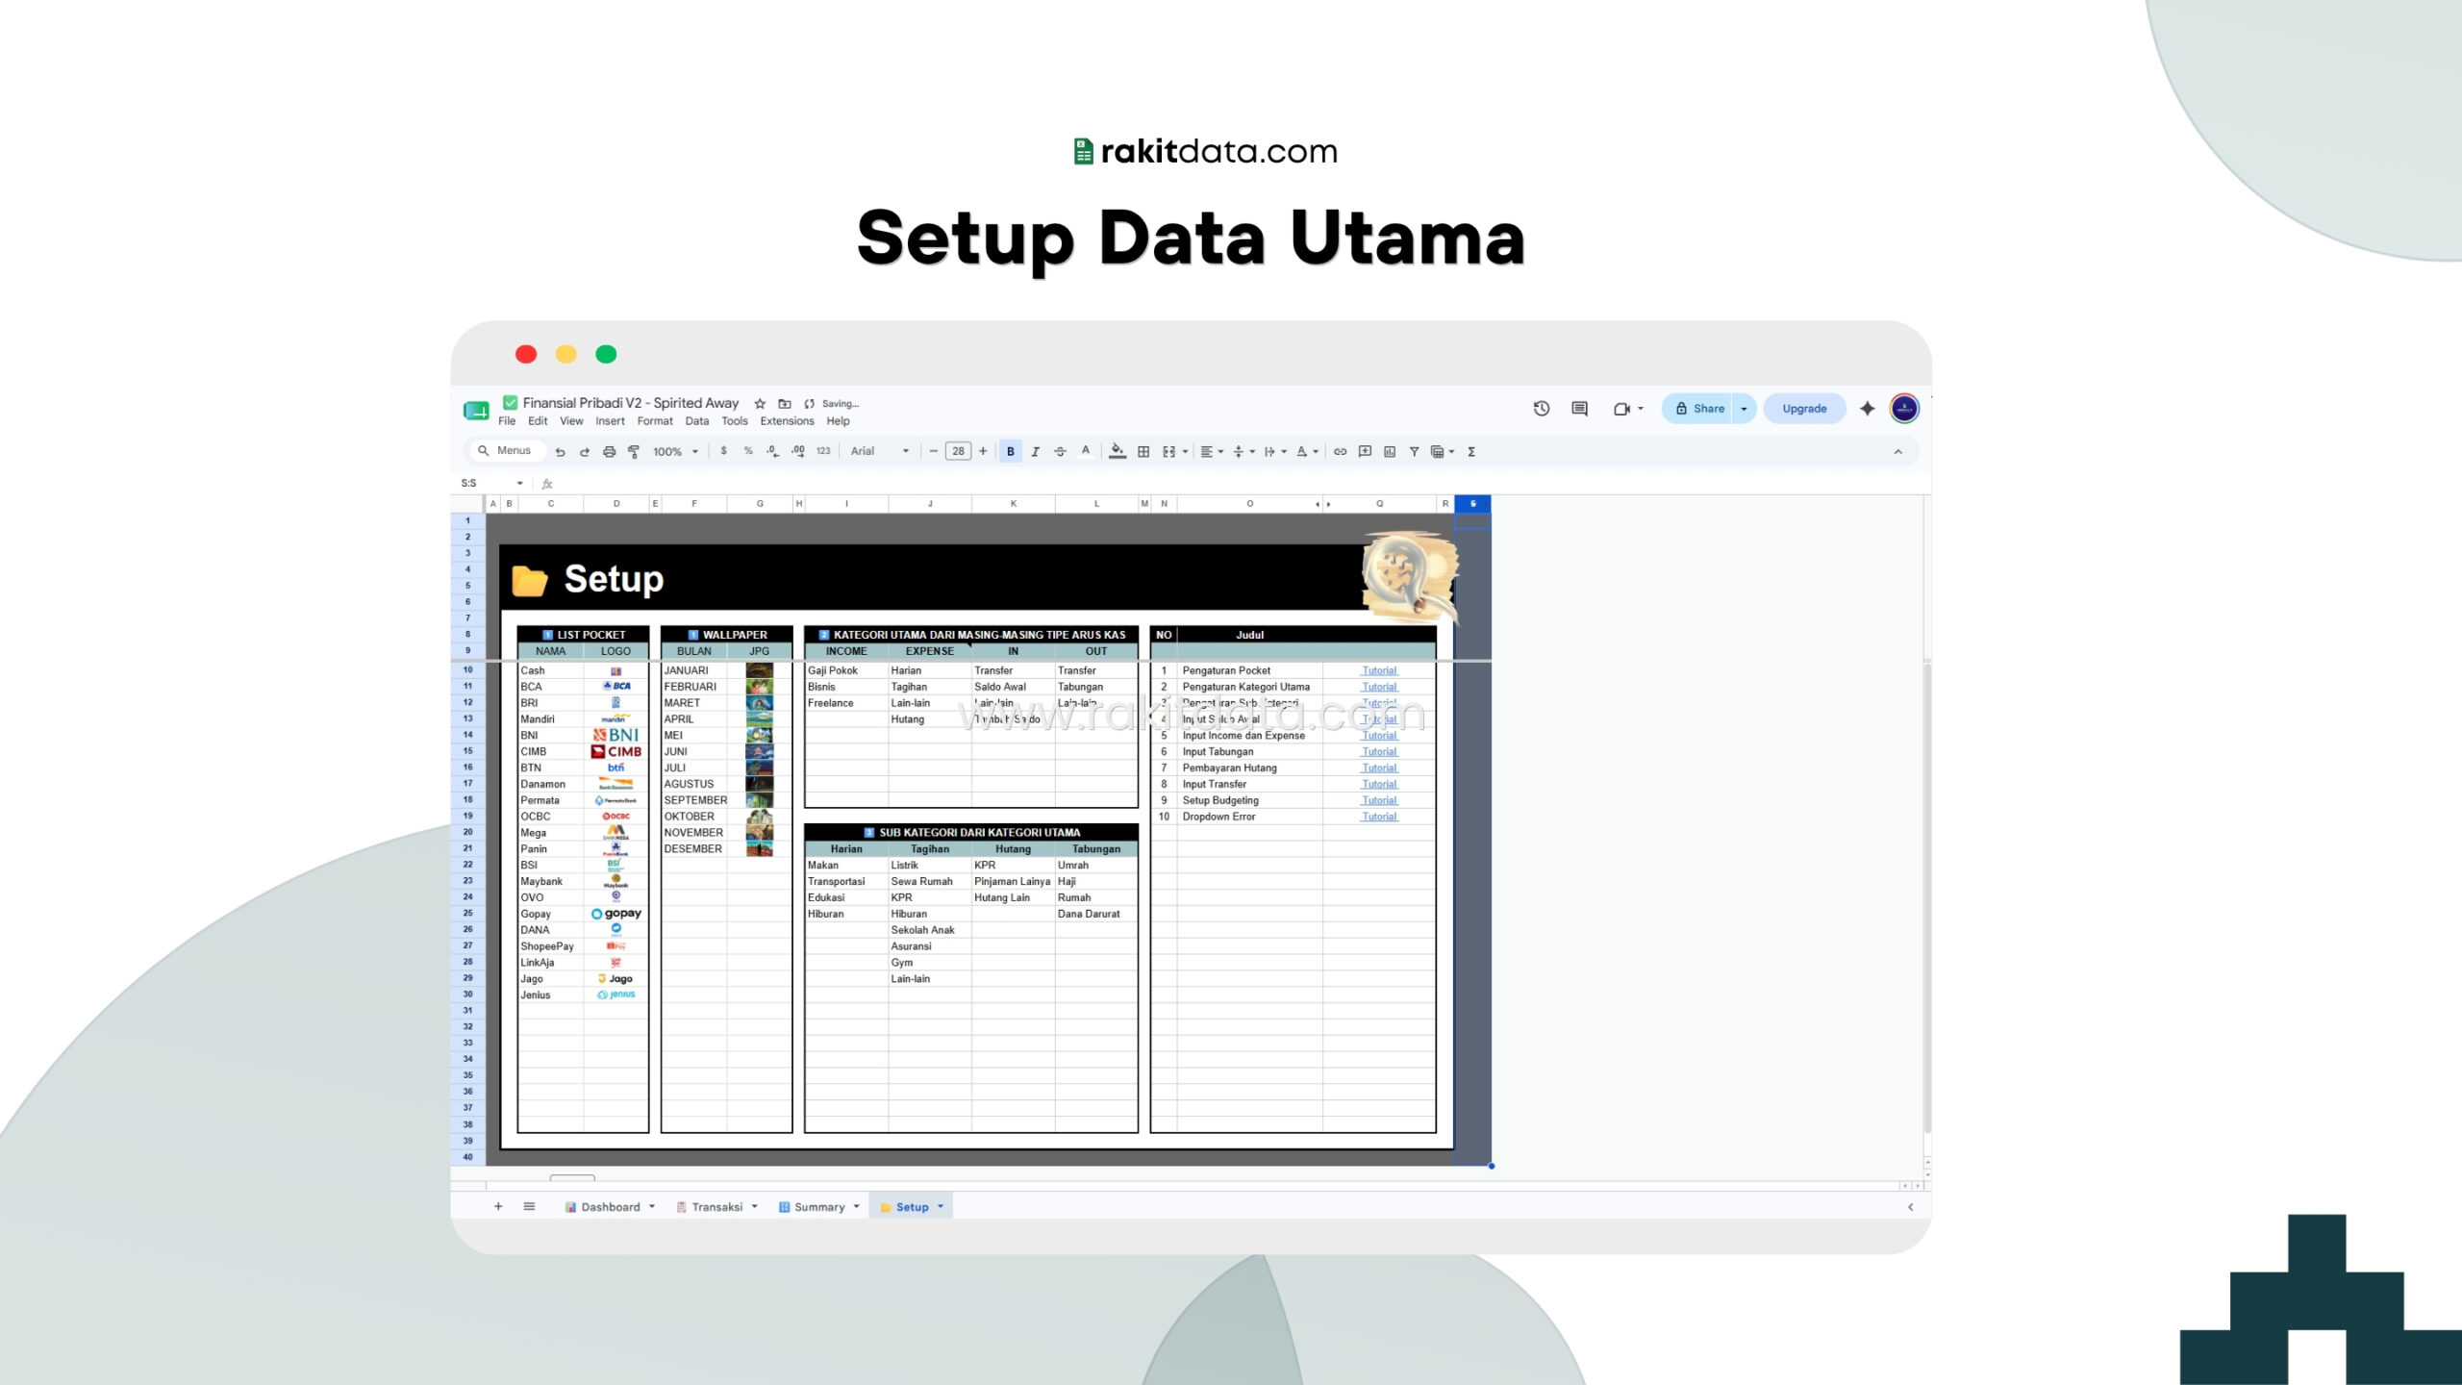The image size is (2462, 1385).
Task: Toggle Strikethrough formatting
Action: pyautogui.click(x=1060, y=451)
